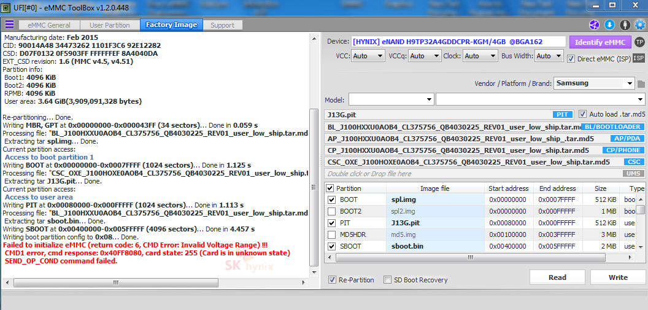Viewport: 648px width, 310px height.
Task: Click the Device name field
Action: click(458, 42)
